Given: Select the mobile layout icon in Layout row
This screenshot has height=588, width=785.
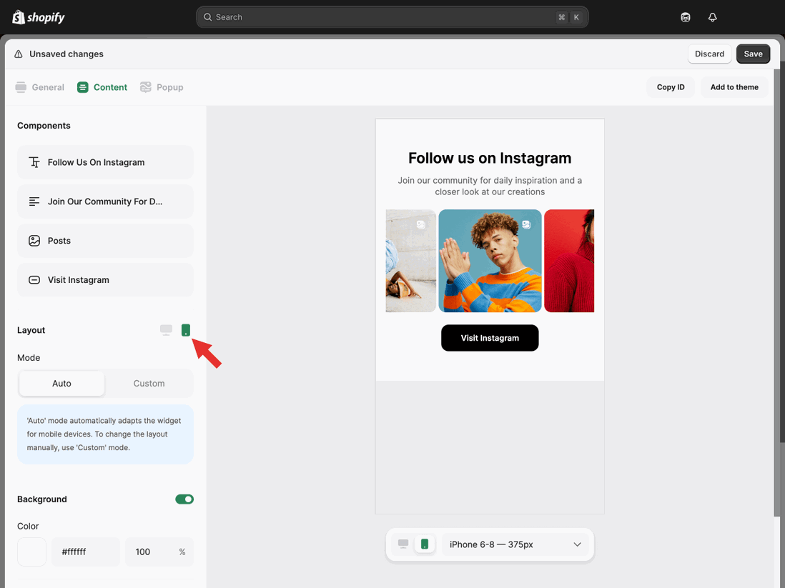Looking at the screenshot, I should (186, 330).
